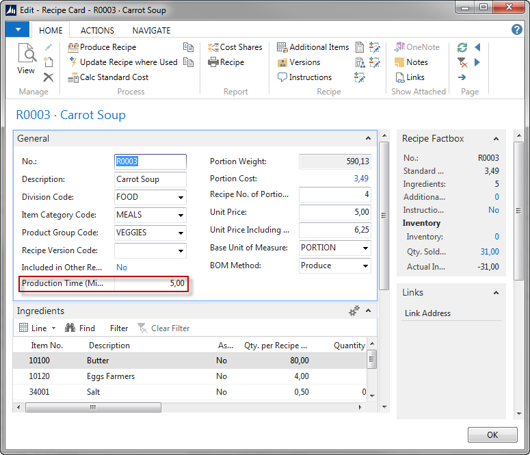Click the Production Time input field

click(x=150, y=283)
